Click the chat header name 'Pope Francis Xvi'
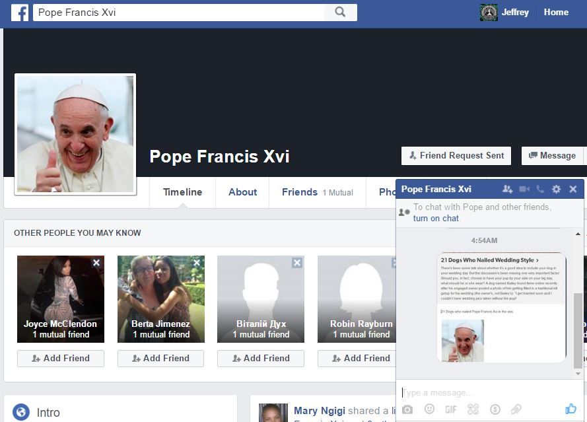Image resolution: width=587 pixels, height=422 pixels. point(436,189)
